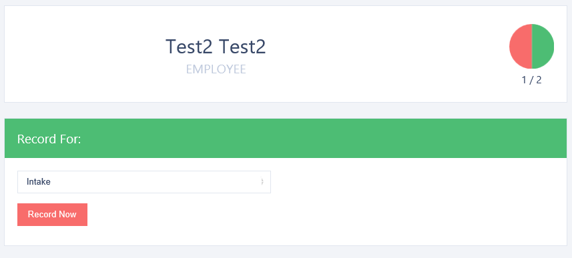Click empty white space beside the Intake dropdown
The height and width of the screenshot is (258, 572).
tap(416, 182)
